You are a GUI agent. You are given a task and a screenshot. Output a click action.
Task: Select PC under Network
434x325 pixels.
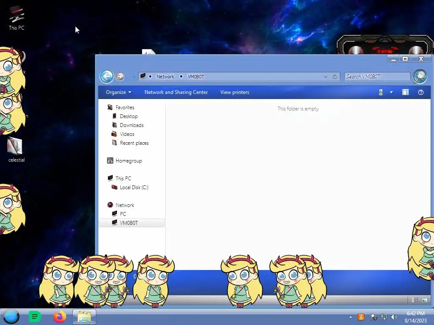click(x=123, y=214)
